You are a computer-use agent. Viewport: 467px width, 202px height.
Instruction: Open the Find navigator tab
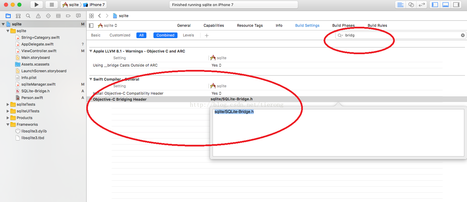point(28,16)
